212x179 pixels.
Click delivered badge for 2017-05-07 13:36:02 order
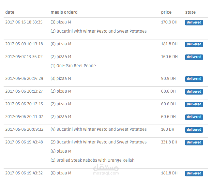[x=194, y=57]
